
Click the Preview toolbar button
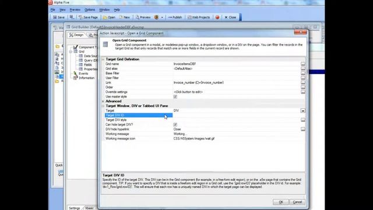tap(143, 17)
